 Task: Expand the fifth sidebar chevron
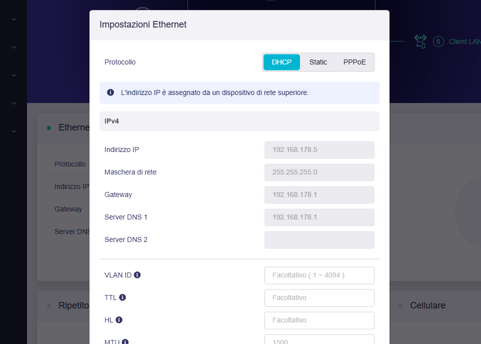(14, 131)
